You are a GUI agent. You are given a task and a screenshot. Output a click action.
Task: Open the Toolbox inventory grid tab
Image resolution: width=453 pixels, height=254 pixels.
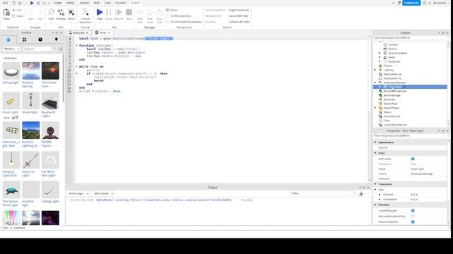click(24, 40)
